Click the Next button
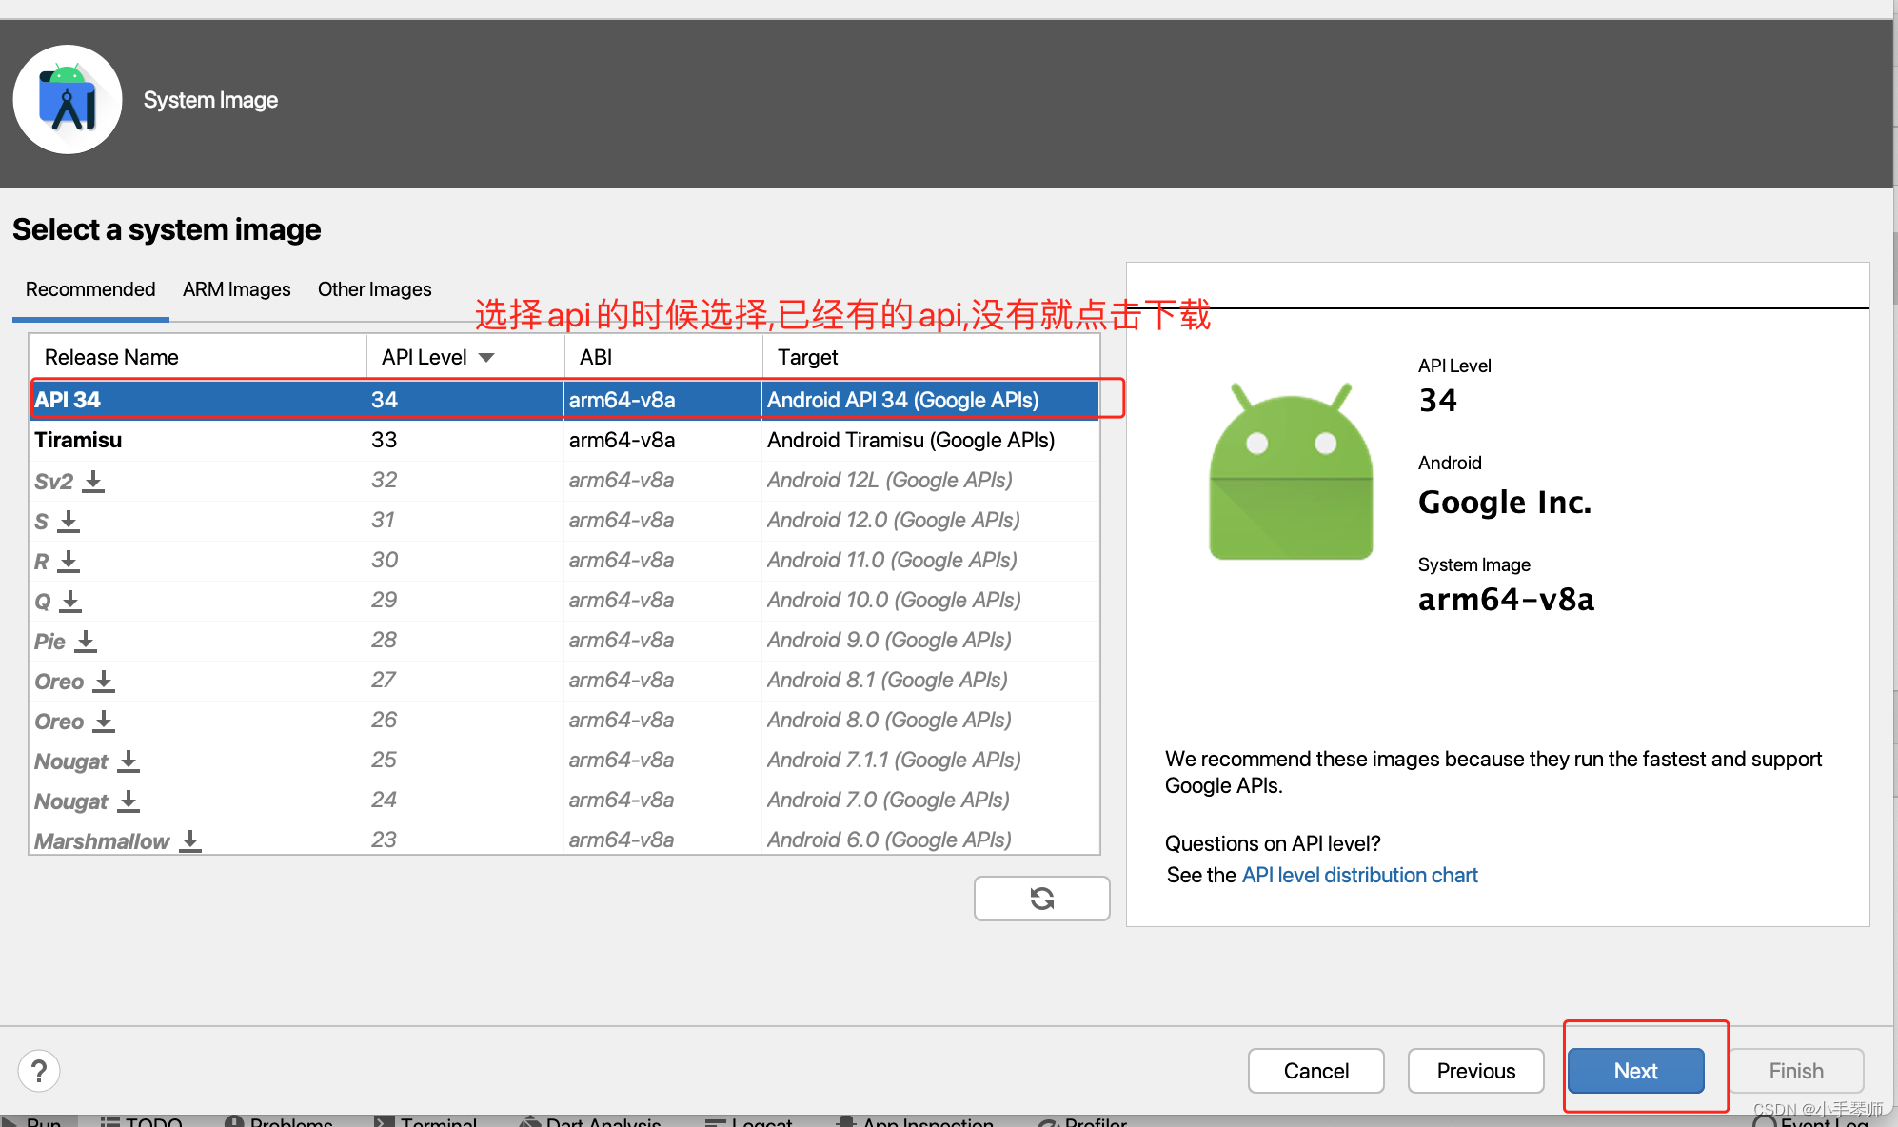Viewport: 1898px width, 1127px height. 1635,1071
